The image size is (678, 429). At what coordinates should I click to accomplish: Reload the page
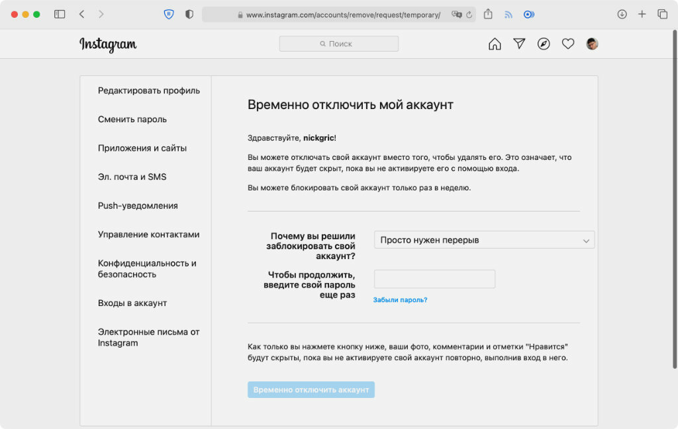[x=469, y=15]
